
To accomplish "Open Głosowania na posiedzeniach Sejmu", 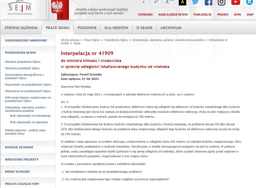I will point(28,91).
